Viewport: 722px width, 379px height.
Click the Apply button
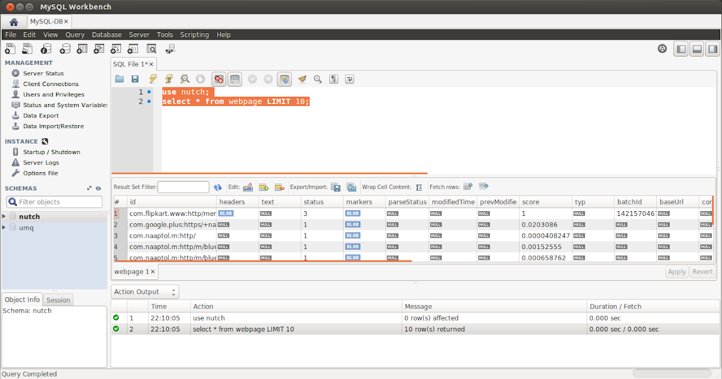coord(677,272)
